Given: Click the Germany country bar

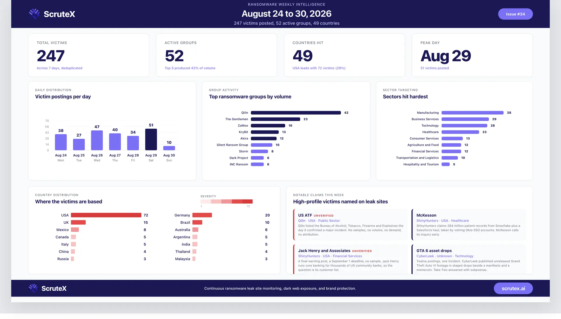Looking at the screenshot, I should [202, 215].
